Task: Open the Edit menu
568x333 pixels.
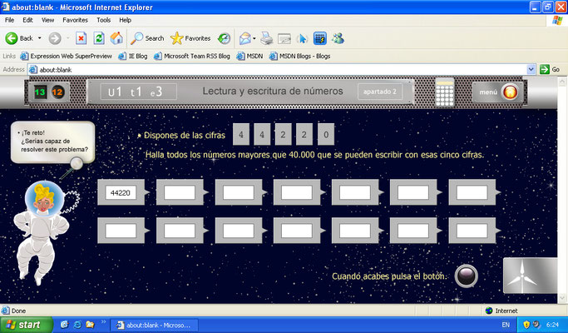Action: click(x=27, y=20)
